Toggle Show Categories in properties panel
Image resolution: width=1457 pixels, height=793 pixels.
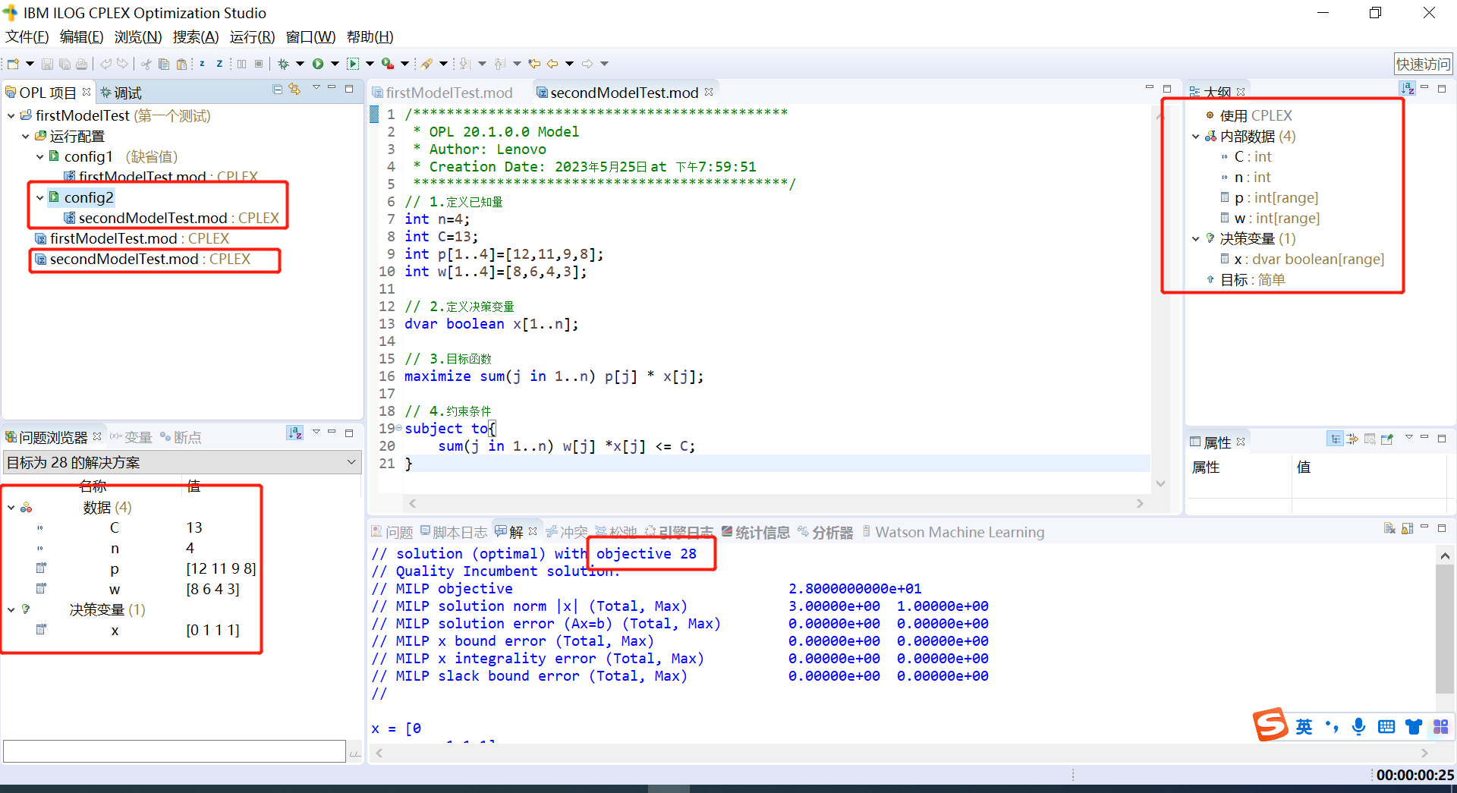pos(1335,439)
